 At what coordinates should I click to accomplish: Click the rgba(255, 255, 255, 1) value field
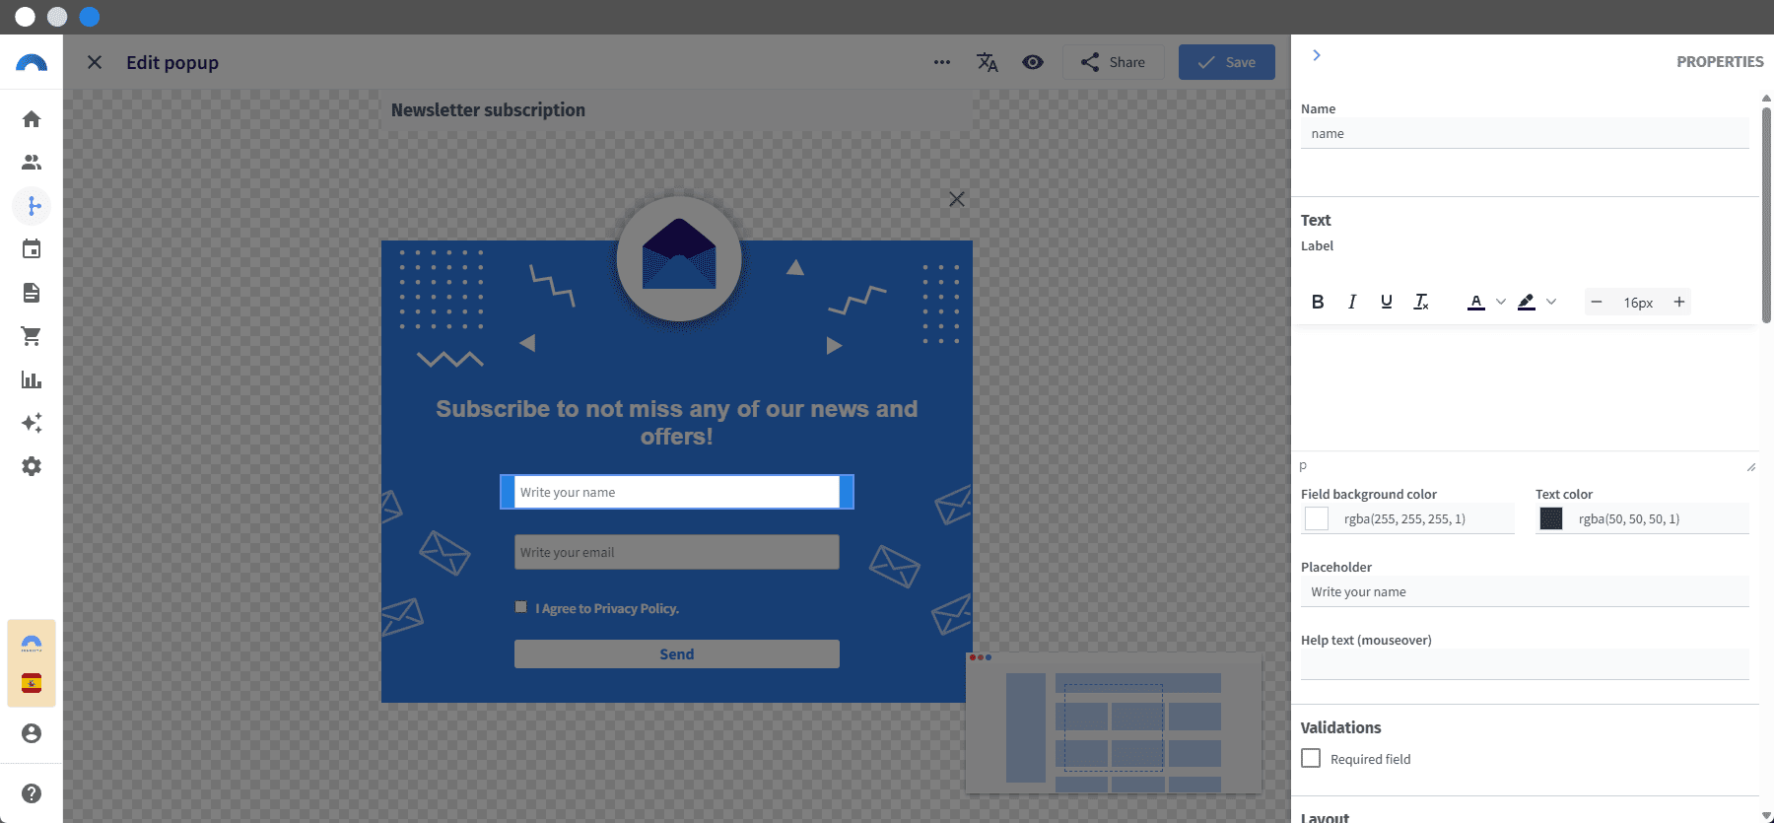click(1426, 518)
